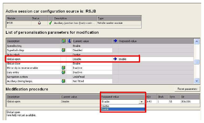Click the green checkmark beside RSJB
Viewport: 204px width, 123px height.
point(50,23)
